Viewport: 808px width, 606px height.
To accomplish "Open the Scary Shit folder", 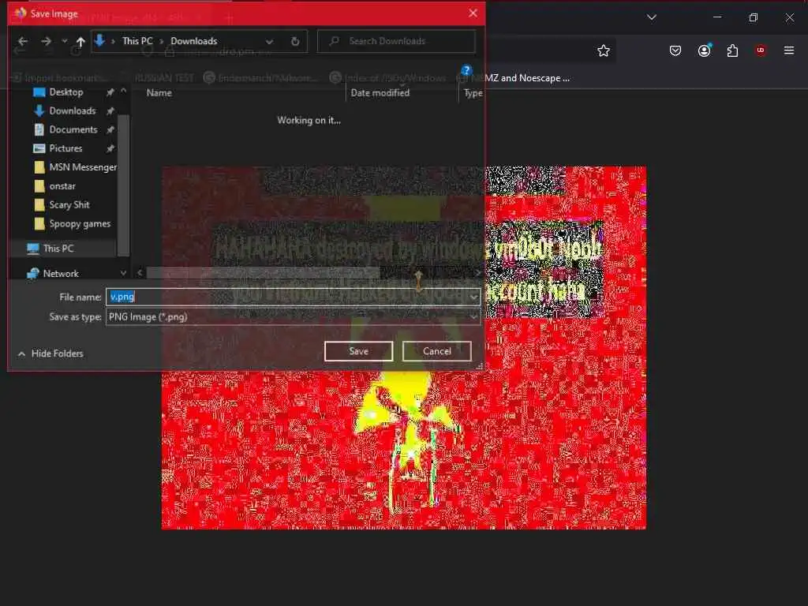I will (69, 205).
